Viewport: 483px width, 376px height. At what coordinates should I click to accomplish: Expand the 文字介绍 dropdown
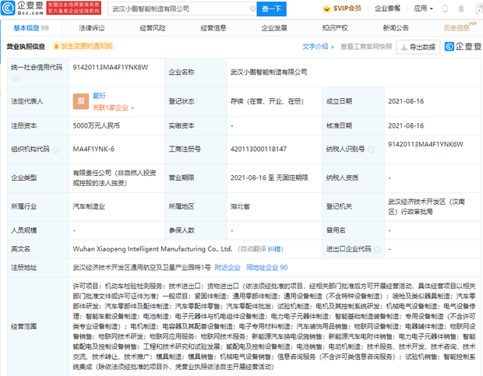coord(319,47)
